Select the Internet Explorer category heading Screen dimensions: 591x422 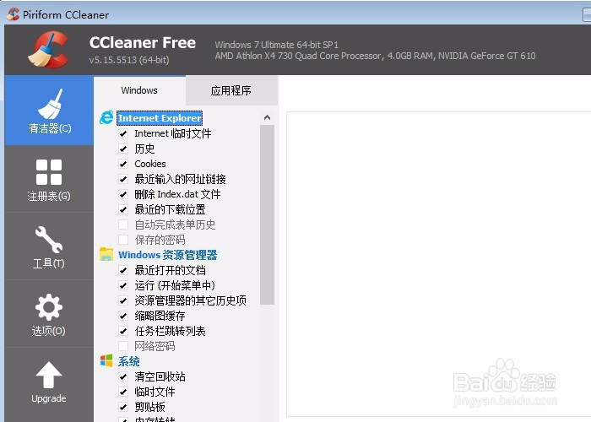click(160, 118)
